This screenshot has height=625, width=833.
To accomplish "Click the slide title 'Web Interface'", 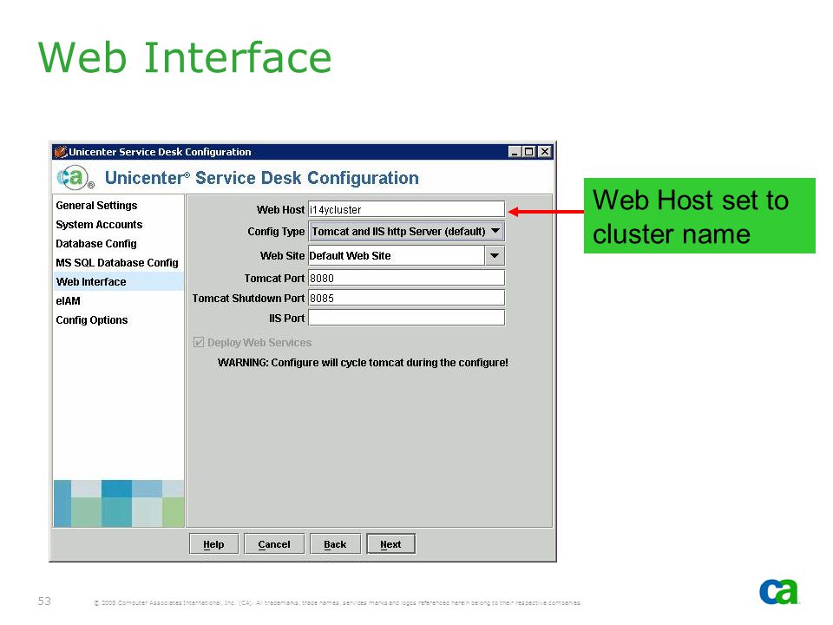I will (x=185, y=57).
